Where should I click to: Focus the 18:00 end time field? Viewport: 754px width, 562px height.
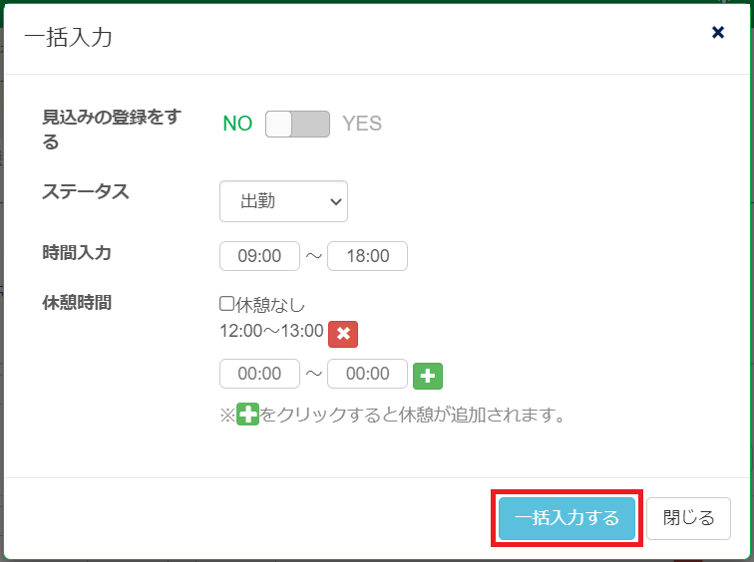coord(367,256)
